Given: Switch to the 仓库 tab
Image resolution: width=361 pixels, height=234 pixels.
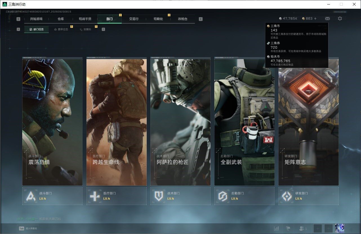Looking at the screenshot, I should [61, 19].
